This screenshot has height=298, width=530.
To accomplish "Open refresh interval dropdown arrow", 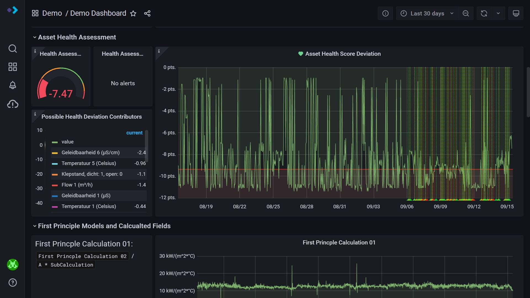I will (498, 14).
